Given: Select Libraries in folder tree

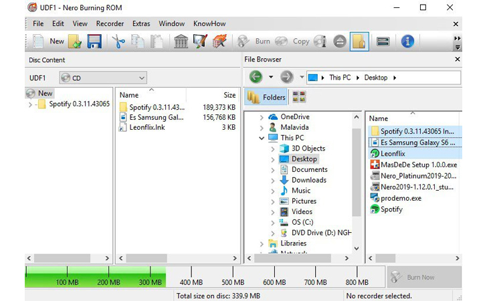Looking at the screenshot, I should click(293, 243).
